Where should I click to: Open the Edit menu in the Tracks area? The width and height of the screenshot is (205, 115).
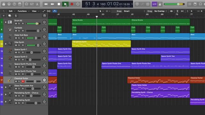(12, 11)
